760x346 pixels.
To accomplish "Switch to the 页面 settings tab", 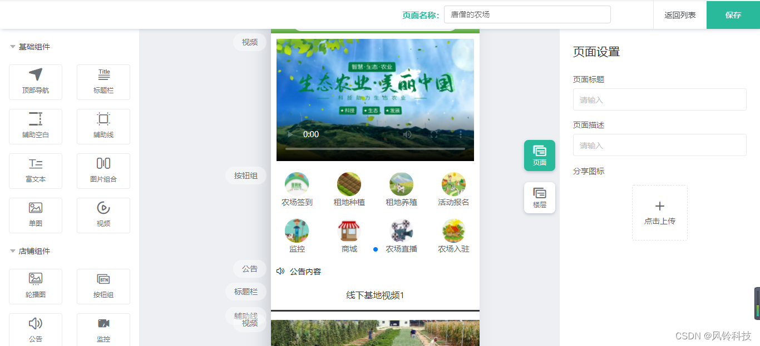I will [540, 156].
